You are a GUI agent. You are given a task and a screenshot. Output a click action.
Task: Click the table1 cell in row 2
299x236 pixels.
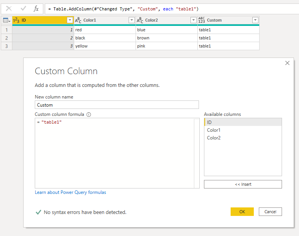(228, 38)
